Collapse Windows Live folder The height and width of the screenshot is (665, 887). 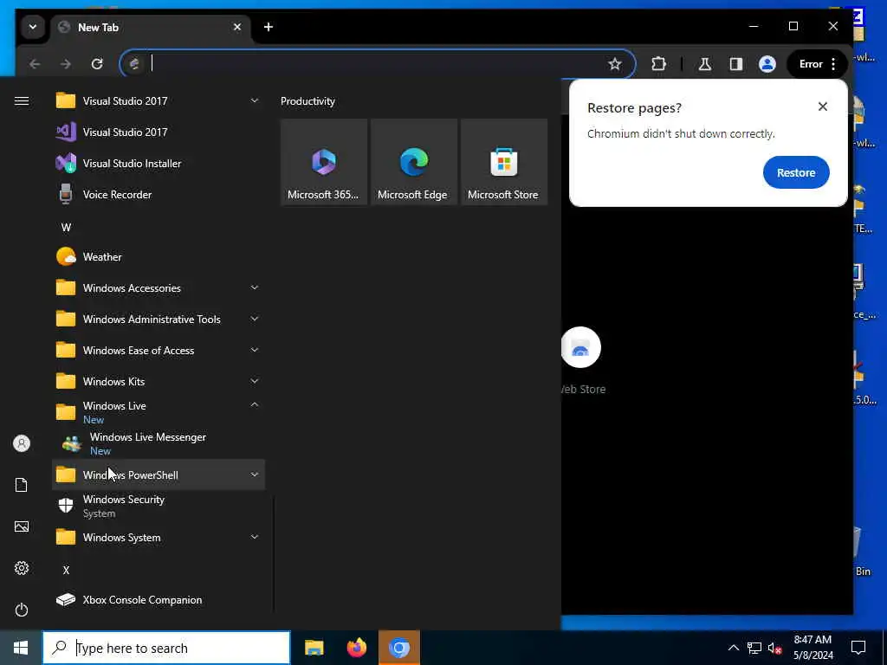[159, 412]
